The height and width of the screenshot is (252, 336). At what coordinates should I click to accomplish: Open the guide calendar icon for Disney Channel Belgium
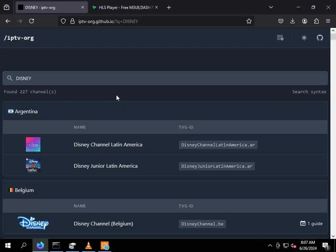point(303,223)
